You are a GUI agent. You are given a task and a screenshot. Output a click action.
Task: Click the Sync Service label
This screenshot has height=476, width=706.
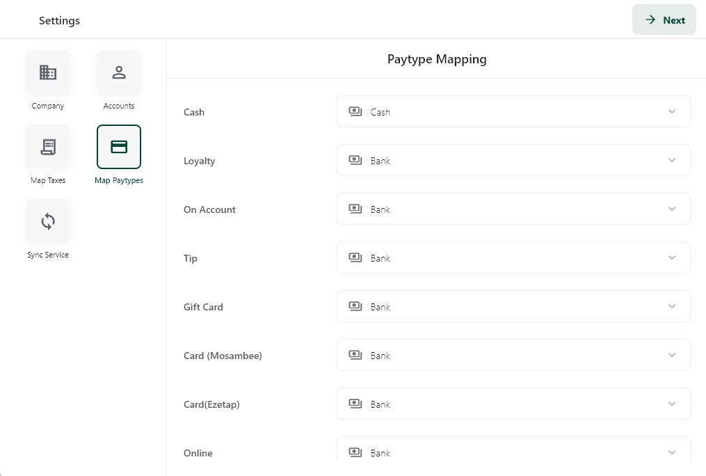pyautogui.click(x=48, y=255)
